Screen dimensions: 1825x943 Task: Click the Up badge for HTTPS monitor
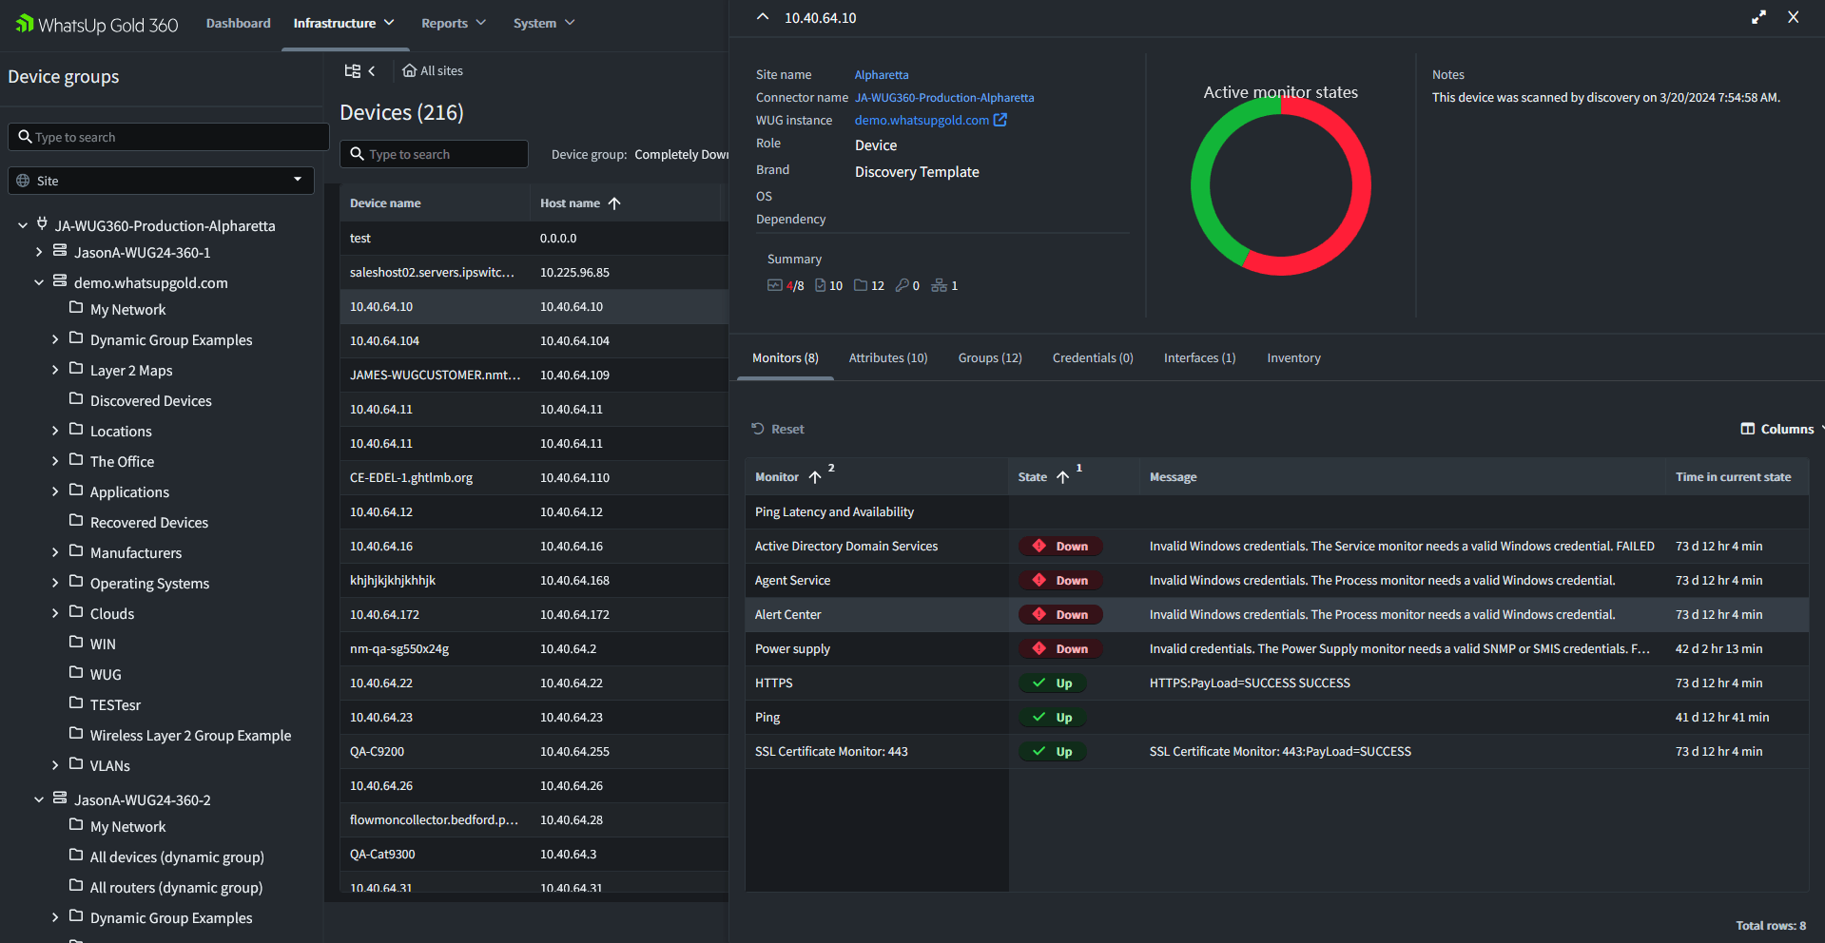[1051, 683]
